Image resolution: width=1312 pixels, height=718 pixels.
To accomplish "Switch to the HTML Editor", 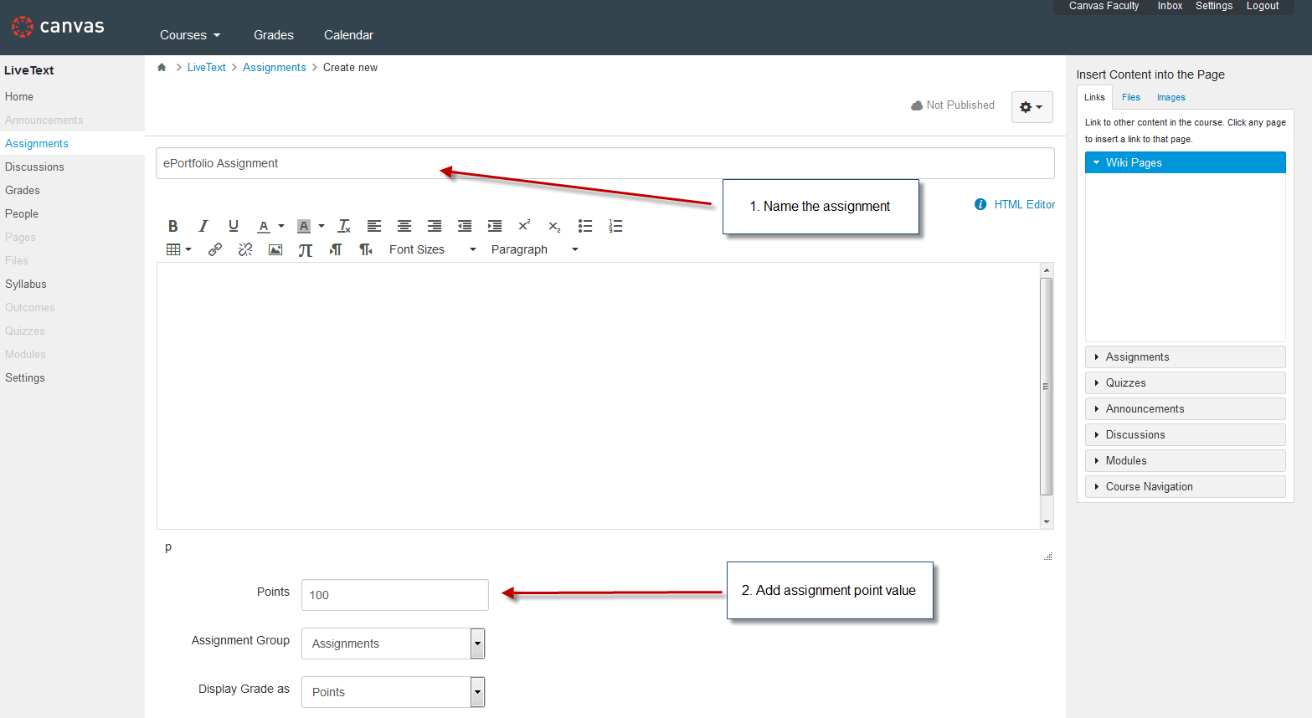I will pos(1023,204).
